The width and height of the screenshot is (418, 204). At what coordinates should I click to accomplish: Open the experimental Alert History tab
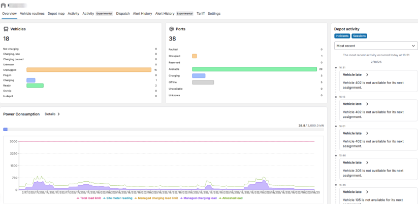point(174,14)
